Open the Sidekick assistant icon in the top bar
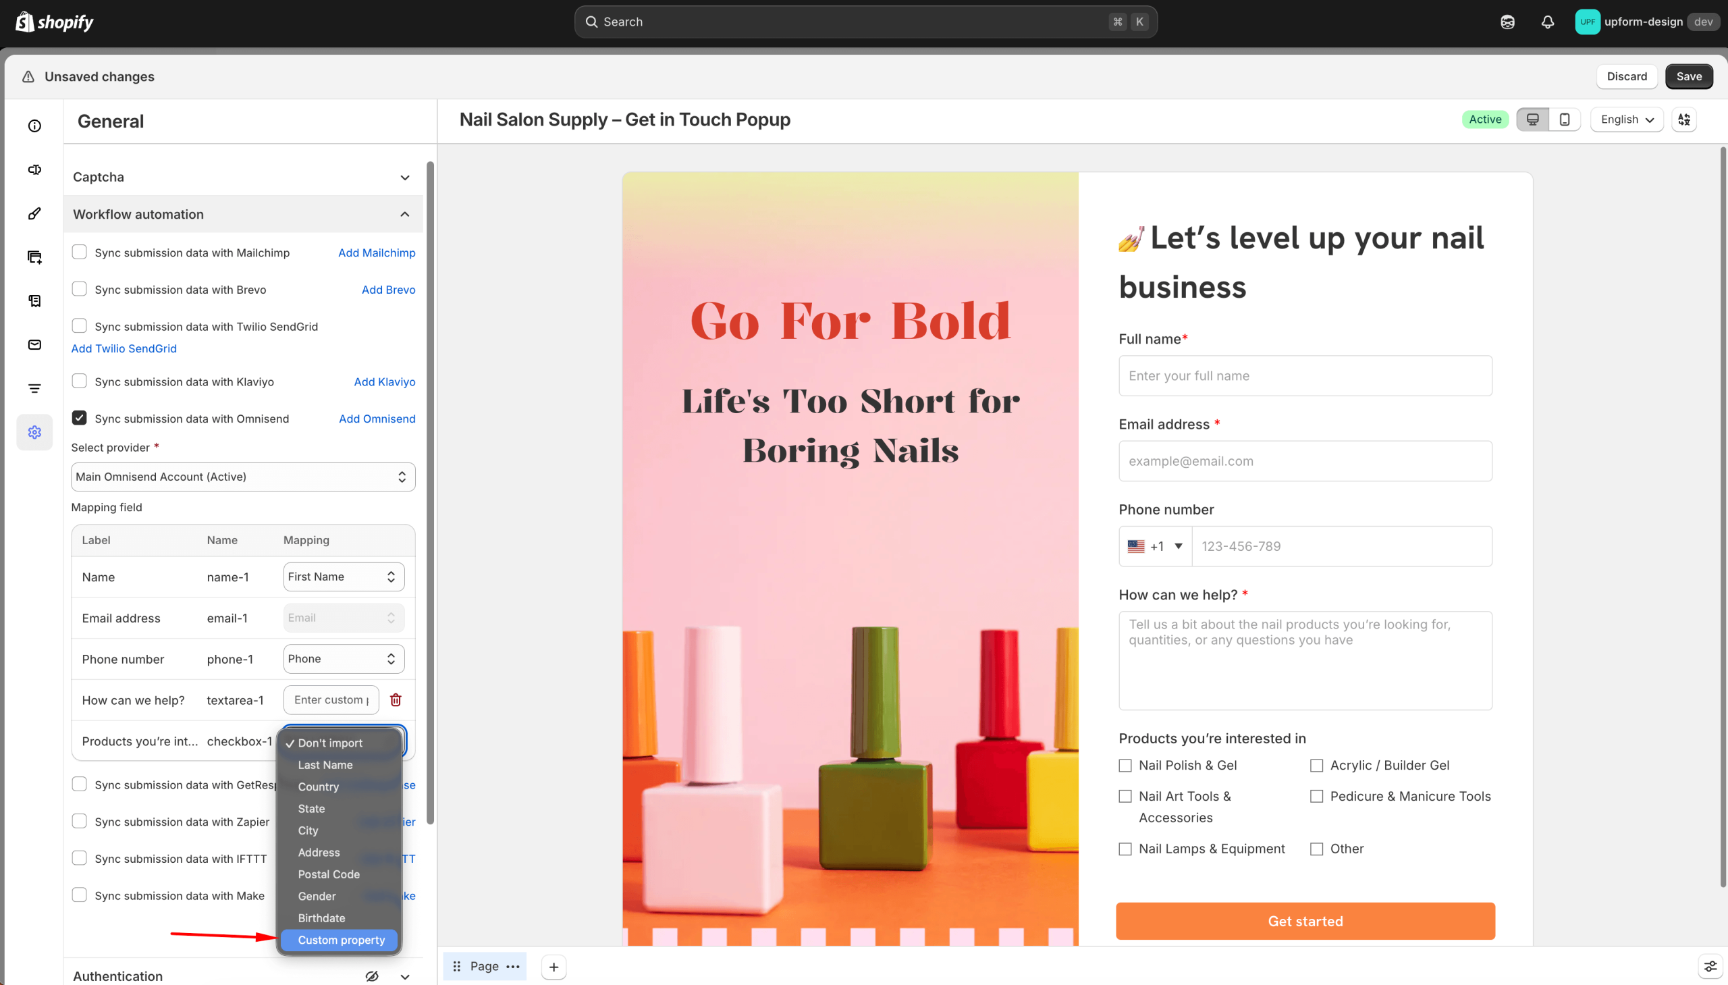Image resolution: width=1728 pixels, height=985 pixels. point(1507,22)
